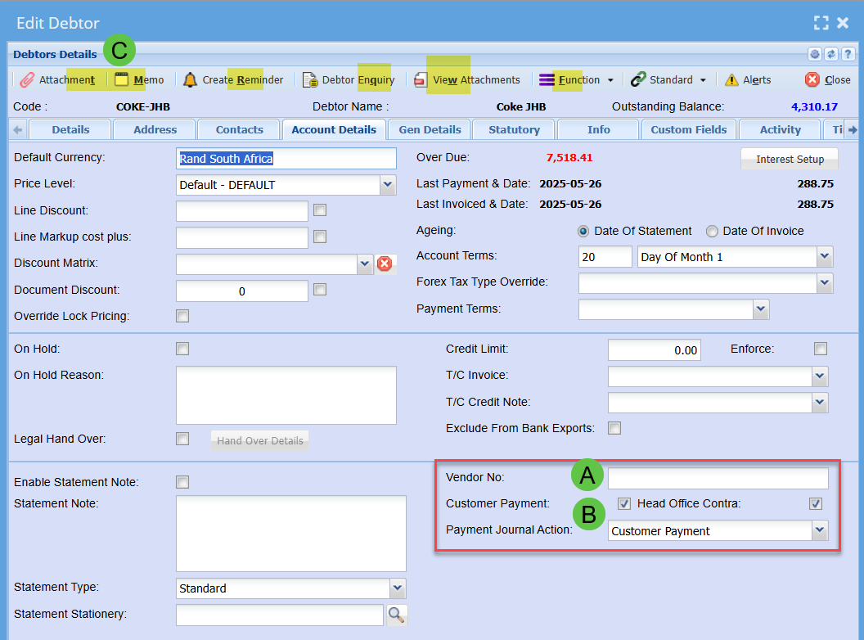Viewport: 864px width, 640px height.
Task: Click the Interest Setup button
Action: (x=790, y=159)
